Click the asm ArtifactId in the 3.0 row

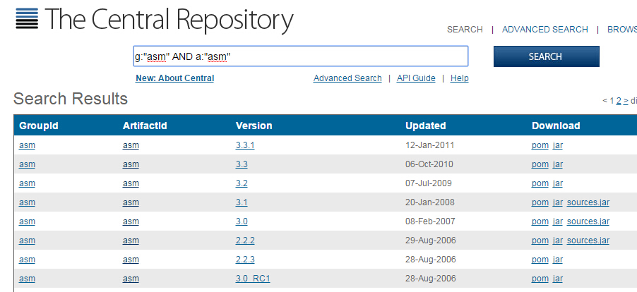coord(131,221)
